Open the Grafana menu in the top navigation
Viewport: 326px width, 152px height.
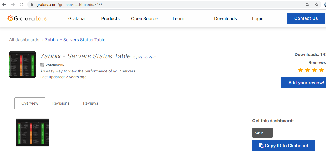[x=76, y=18]
